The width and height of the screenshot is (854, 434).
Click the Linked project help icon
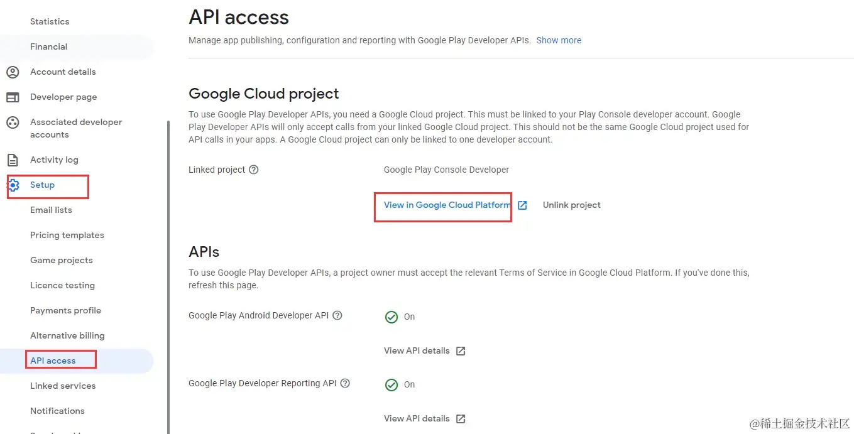coord(254,170)
